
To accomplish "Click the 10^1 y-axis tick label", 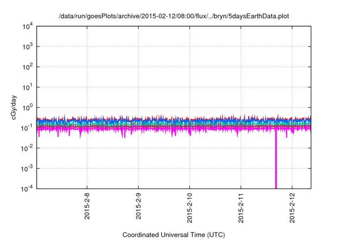I will [x=27, y=87].
